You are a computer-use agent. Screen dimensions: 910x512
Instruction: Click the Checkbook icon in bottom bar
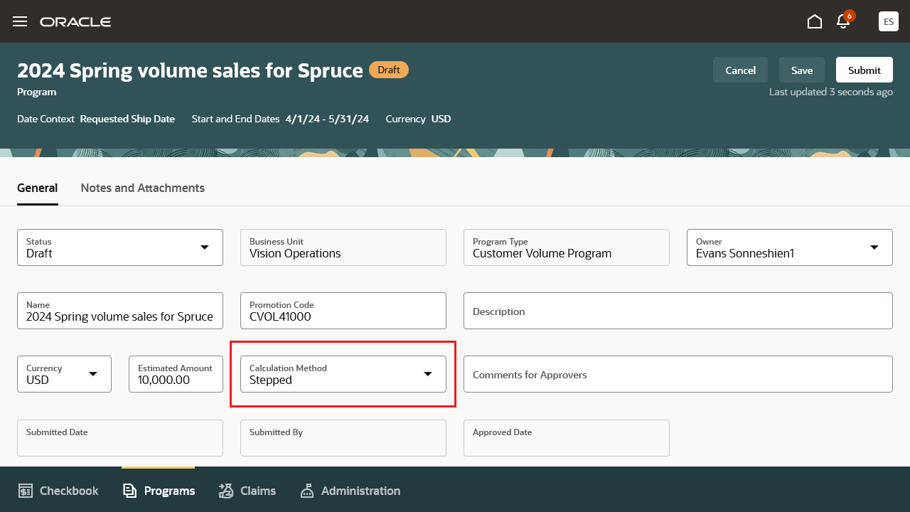tap(26, 491)
